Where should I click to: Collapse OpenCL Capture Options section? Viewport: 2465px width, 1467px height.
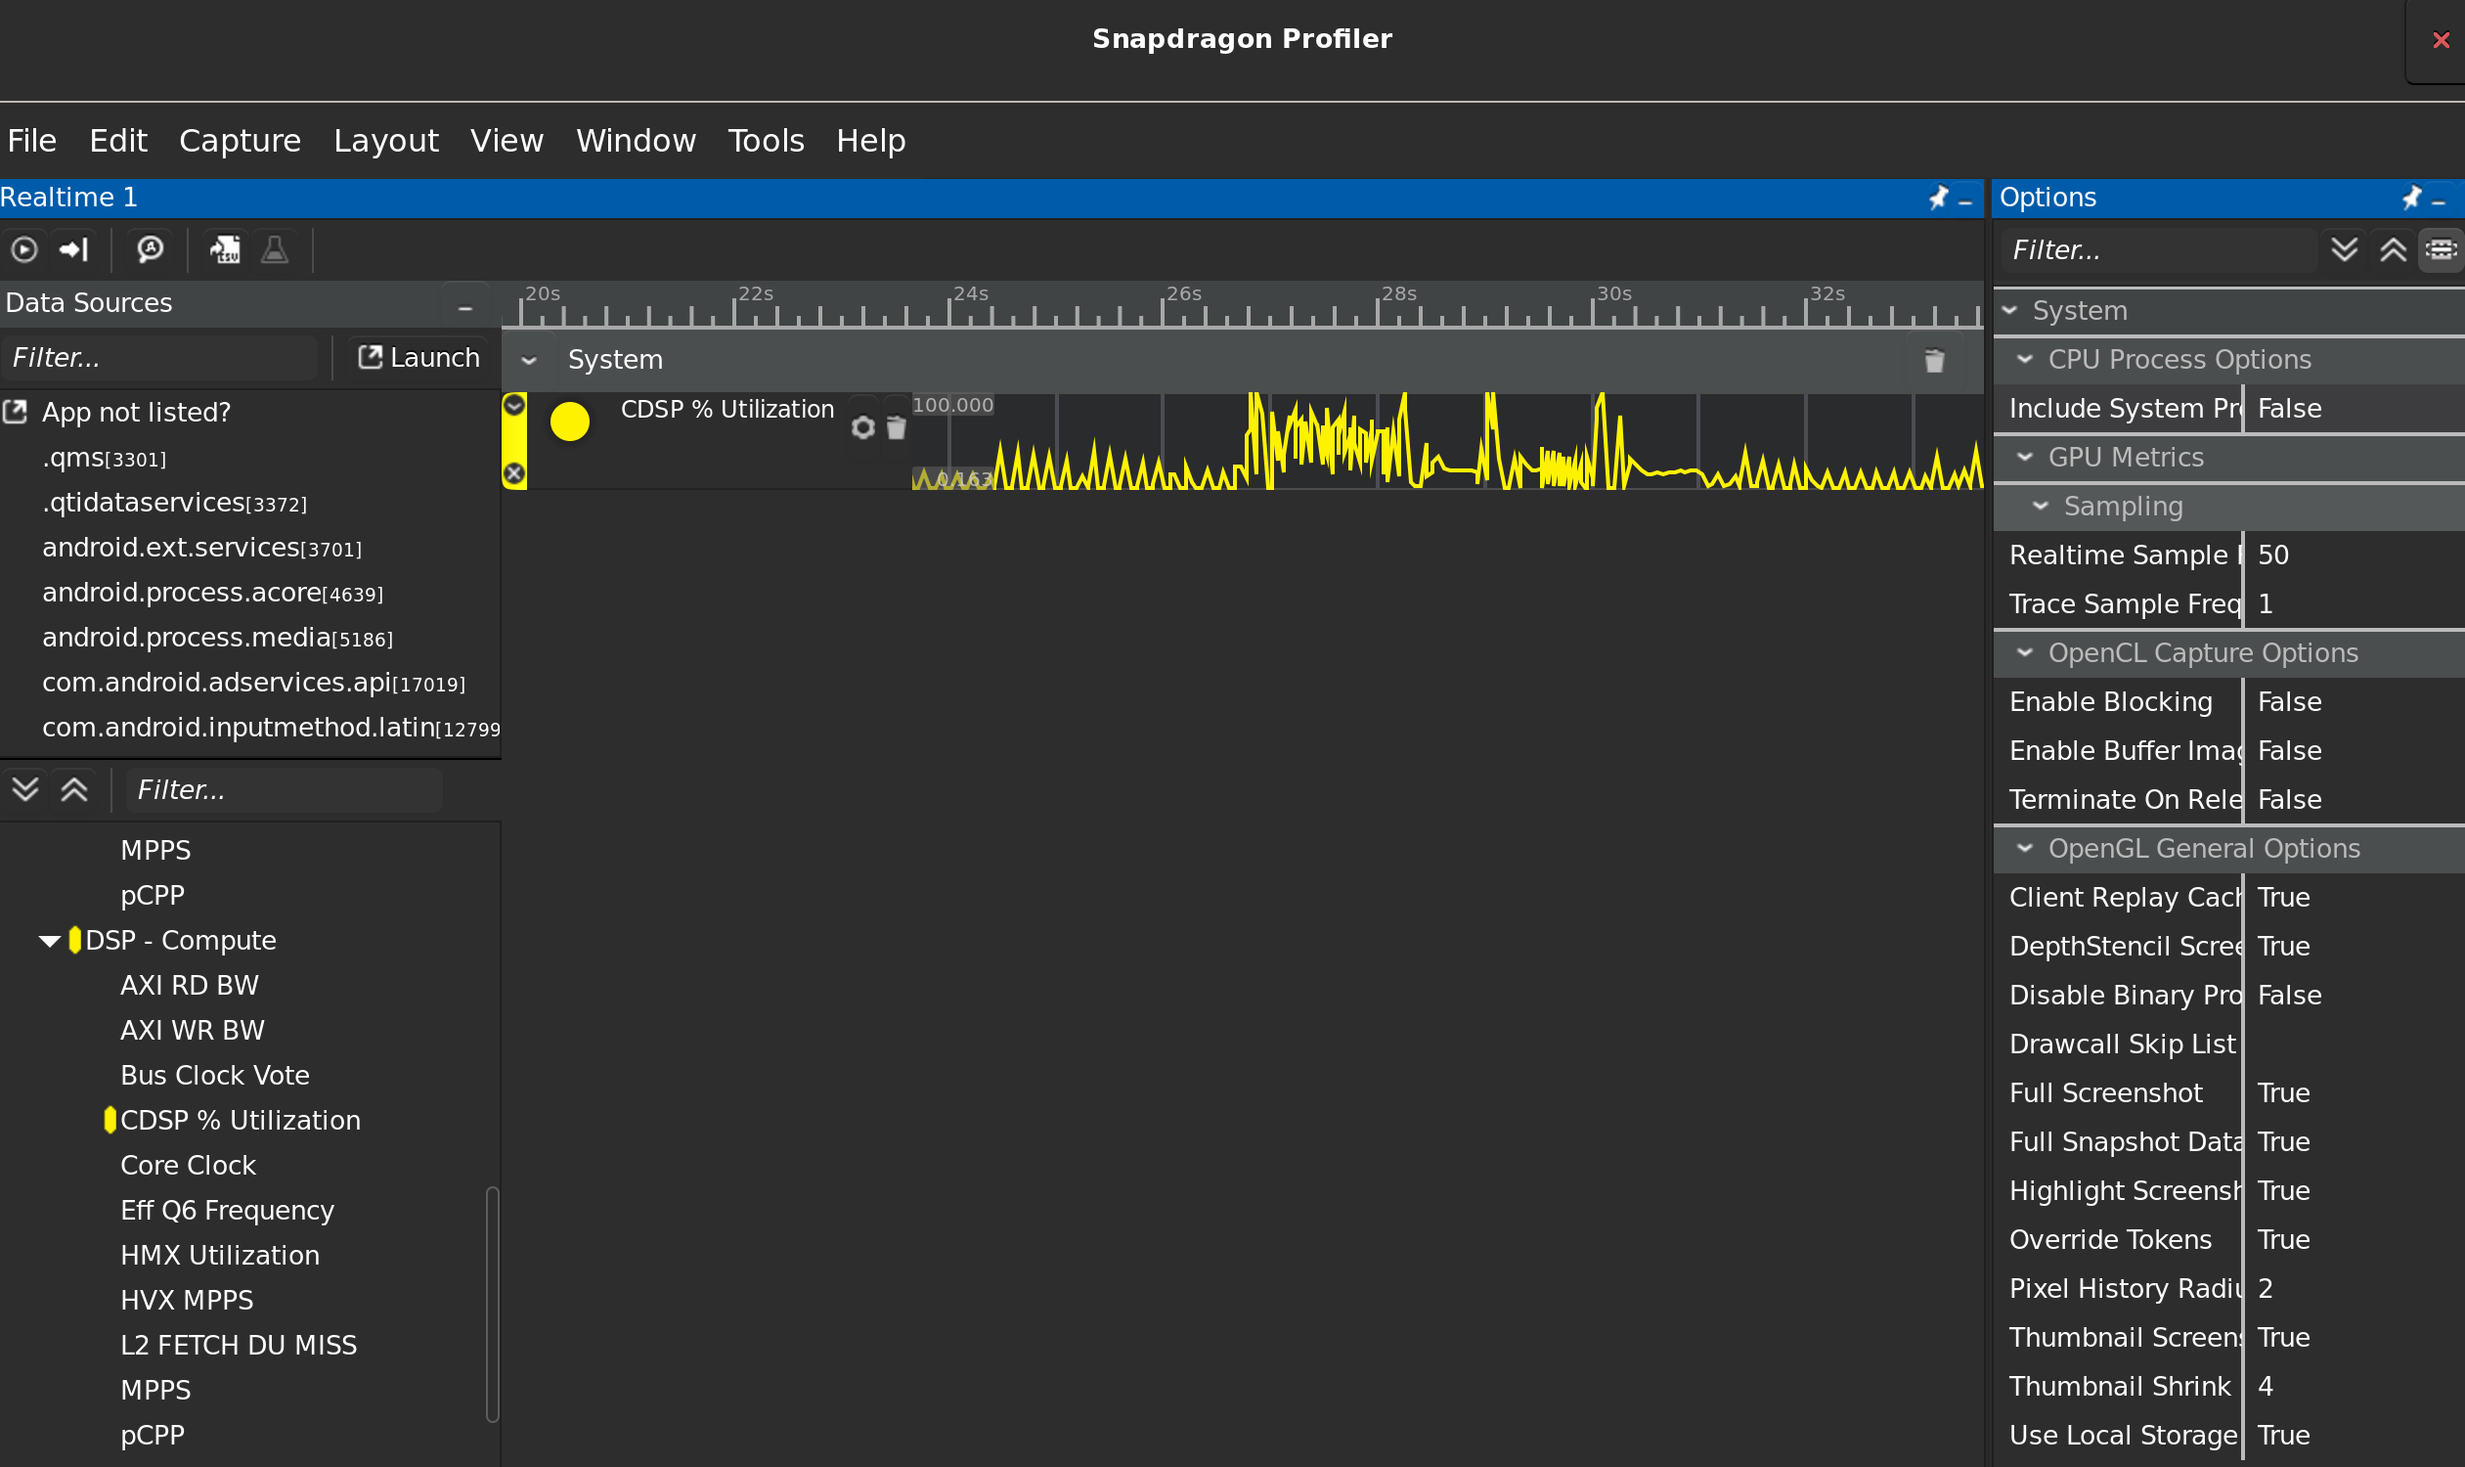point(2025,653)
